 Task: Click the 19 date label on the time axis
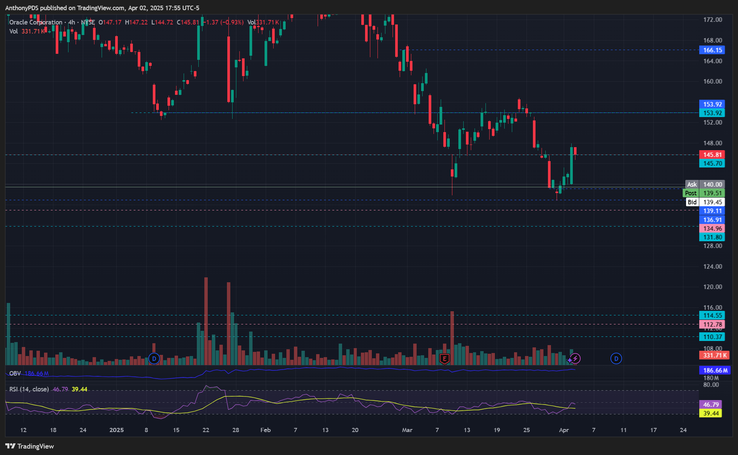coord(497,430)
